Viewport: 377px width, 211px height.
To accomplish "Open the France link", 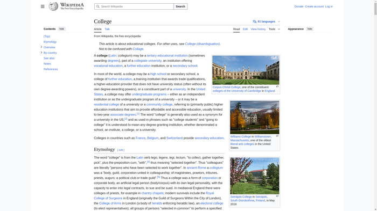I will [x=141, y=138].
